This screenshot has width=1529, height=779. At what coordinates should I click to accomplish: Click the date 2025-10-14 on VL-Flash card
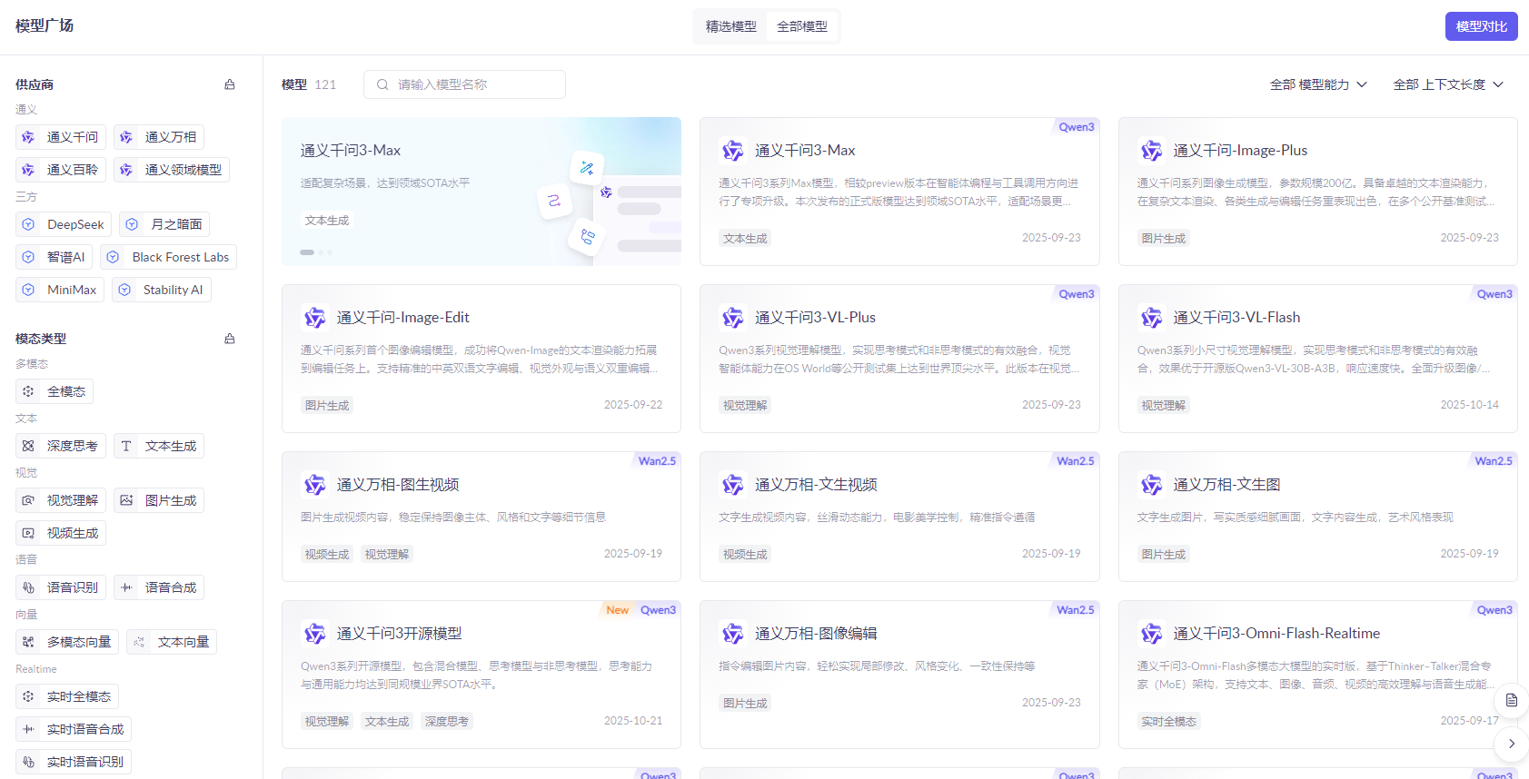click(1469, 405)
